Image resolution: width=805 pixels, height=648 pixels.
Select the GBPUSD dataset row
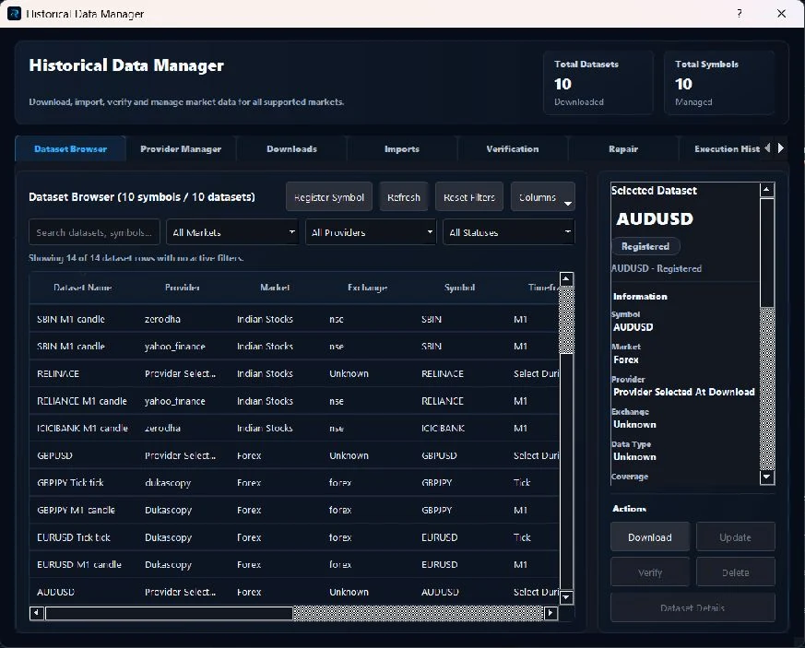pyautogui.click(x=294, y=455)
